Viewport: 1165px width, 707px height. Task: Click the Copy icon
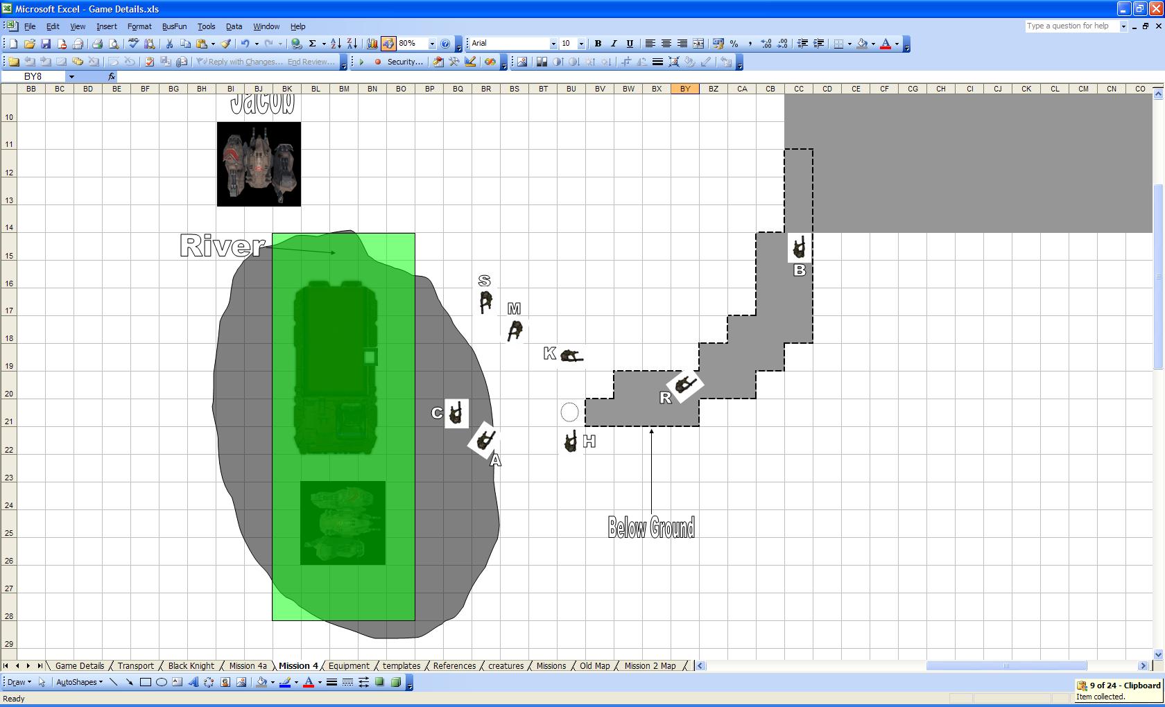[185, 44]
